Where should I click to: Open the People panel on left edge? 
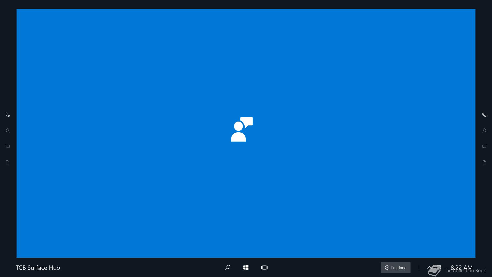(x=8, y=131)
